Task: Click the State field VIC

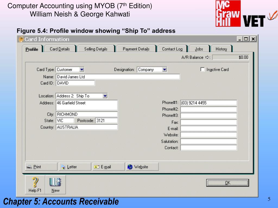Action: 65,121
